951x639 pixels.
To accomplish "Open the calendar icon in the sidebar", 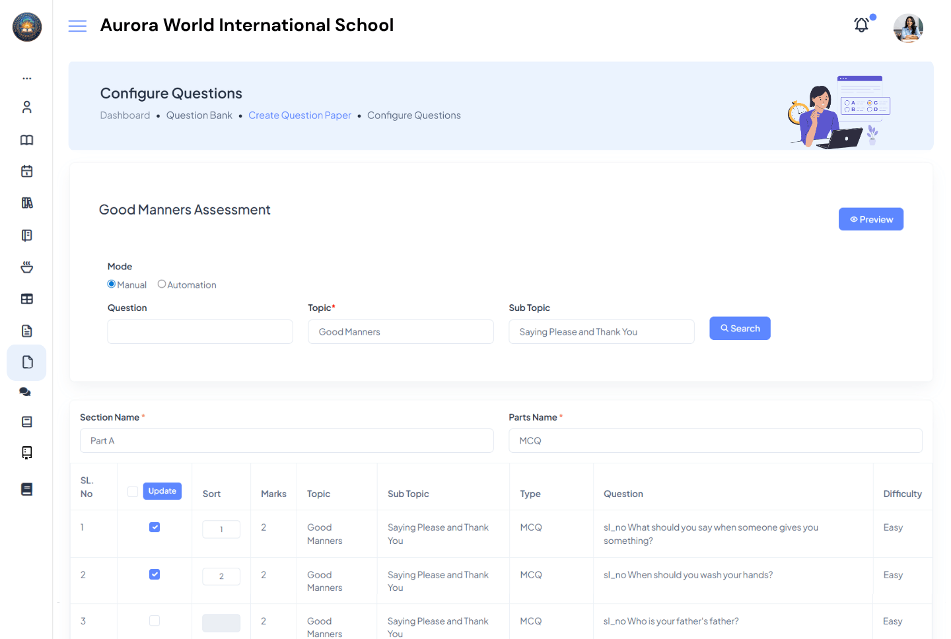I will [26, 170].
